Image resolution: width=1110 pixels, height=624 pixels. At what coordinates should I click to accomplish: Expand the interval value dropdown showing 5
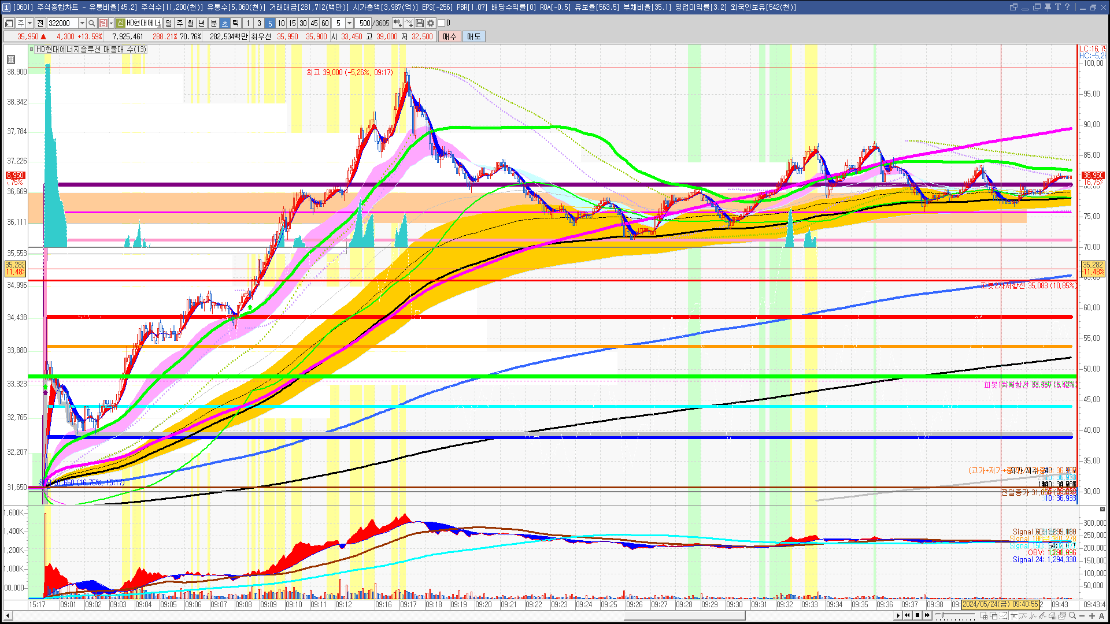point(349,23)
